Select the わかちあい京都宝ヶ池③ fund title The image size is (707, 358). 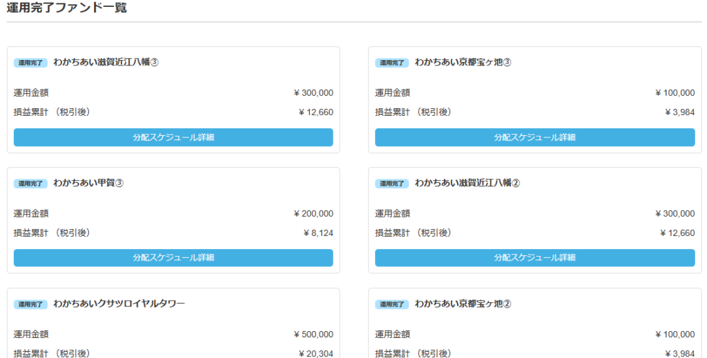[463, 62]
